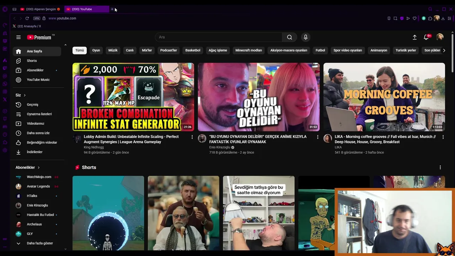Open Daha sonra izle list
This screenshot has height=256, width=455.
pos(37,133)
